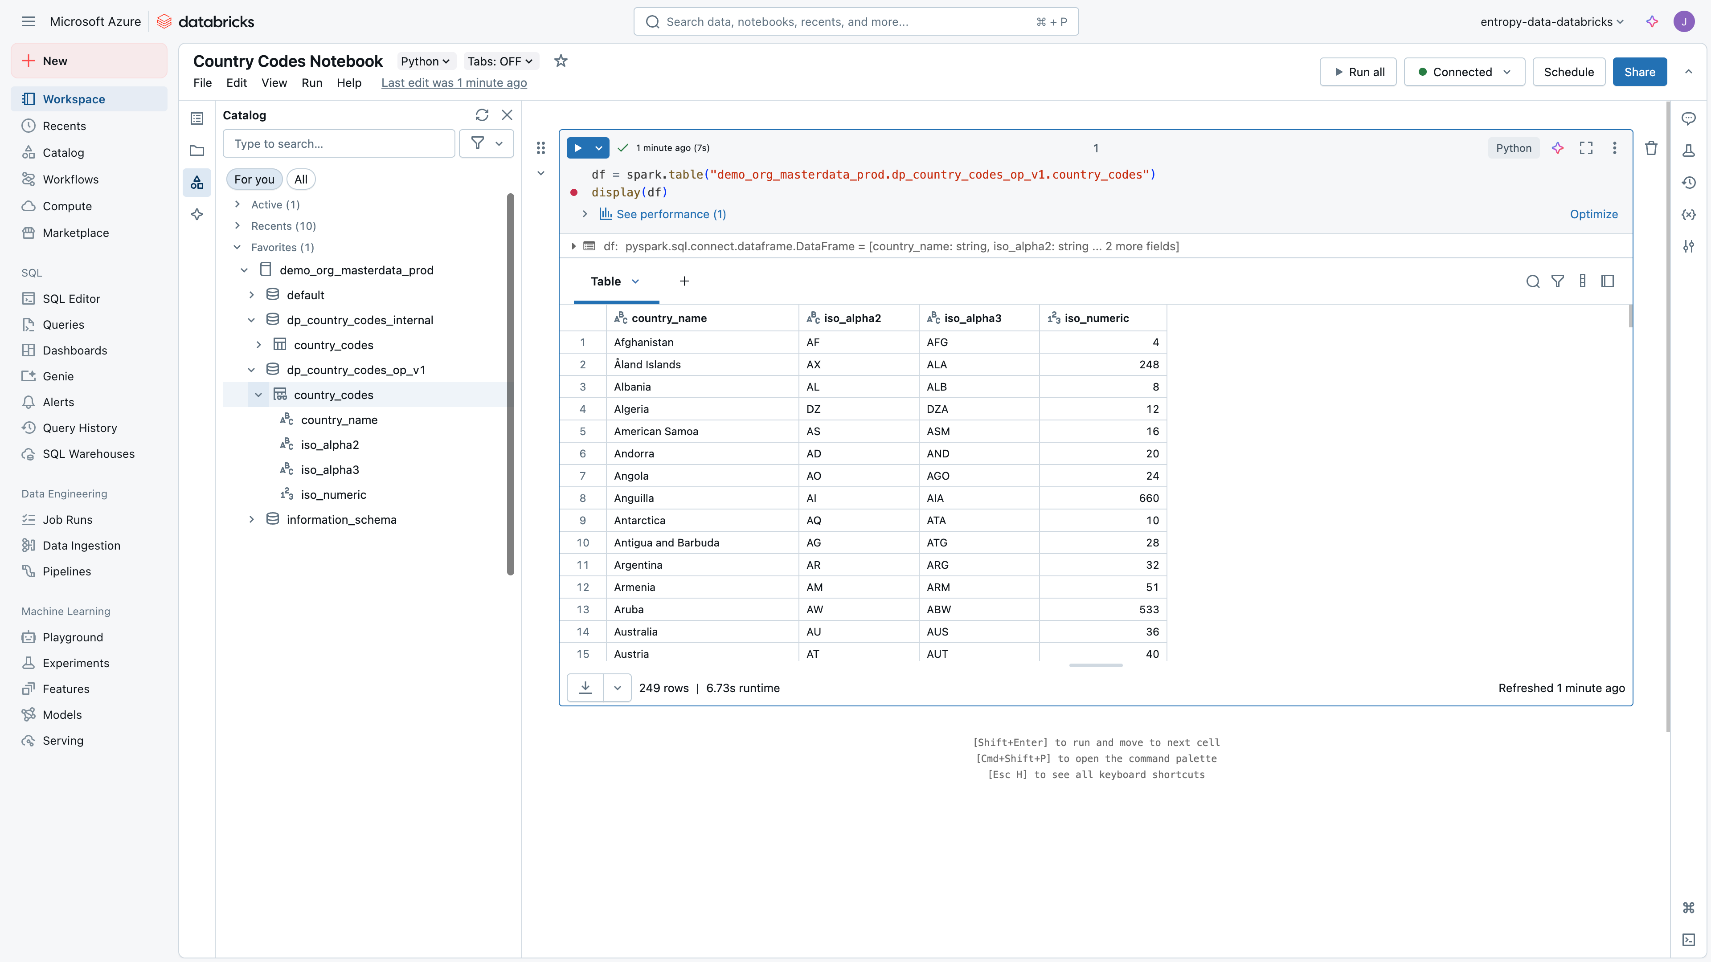The image size is (1711, 962).
Task: Click the catalog "Type to search" field
Action: 339,143
